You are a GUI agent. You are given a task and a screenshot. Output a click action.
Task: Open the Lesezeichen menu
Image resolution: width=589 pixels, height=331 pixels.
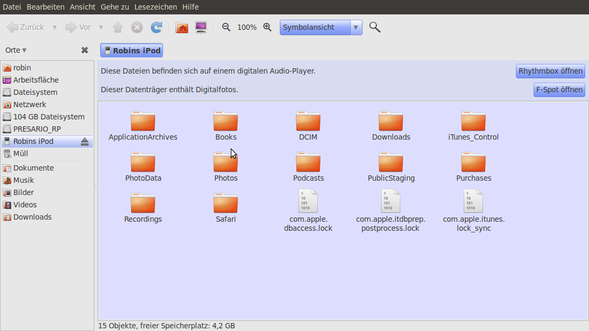[156, 7]
